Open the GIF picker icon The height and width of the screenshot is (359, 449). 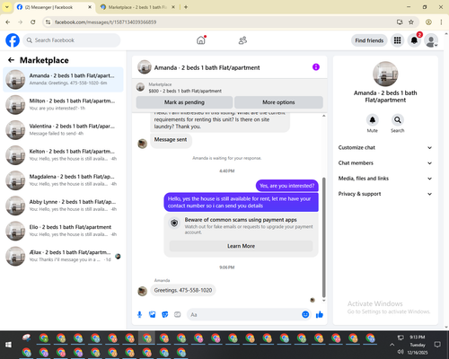[x=178, y=314]
